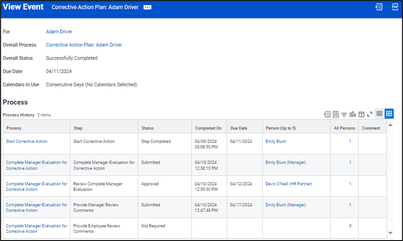Export the event to Excel in header
The width and height of the screenshot is (403, 241).
379,7
